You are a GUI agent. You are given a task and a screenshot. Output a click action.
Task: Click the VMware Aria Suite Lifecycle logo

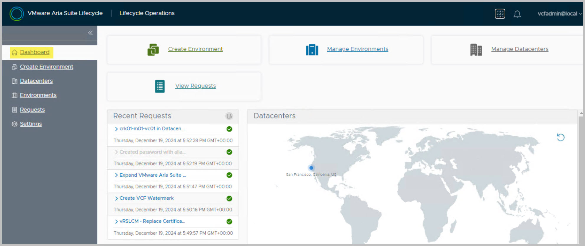click(x=17, y=14)
